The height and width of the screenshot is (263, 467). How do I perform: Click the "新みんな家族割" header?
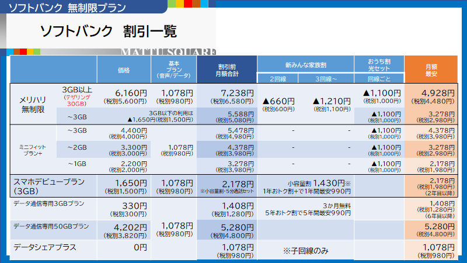305,65
